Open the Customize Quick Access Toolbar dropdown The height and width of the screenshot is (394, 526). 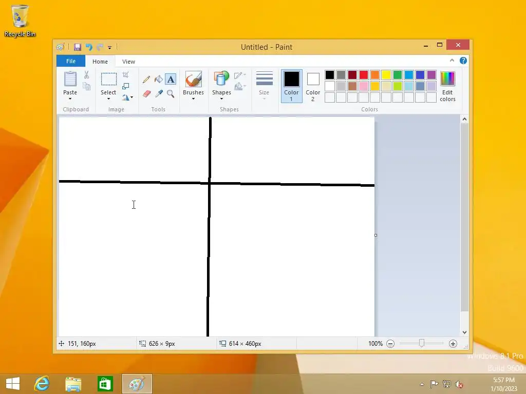pos(110,48)
